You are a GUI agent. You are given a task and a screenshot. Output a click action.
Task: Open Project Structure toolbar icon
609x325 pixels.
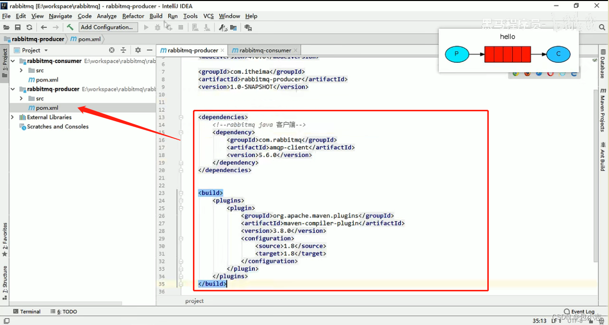coord(233,28)
